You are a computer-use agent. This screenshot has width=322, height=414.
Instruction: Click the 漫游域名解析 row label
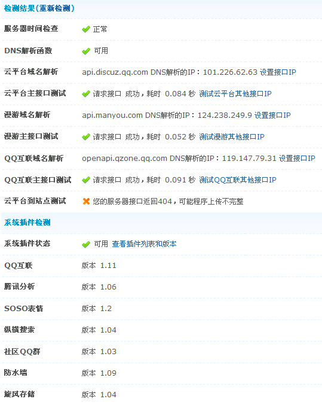[27, 115]
